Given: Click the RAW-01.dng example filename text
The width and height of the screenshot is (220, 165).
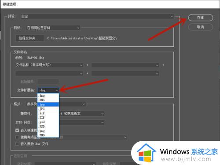Looking at the screenshot, I should (36, 58).
